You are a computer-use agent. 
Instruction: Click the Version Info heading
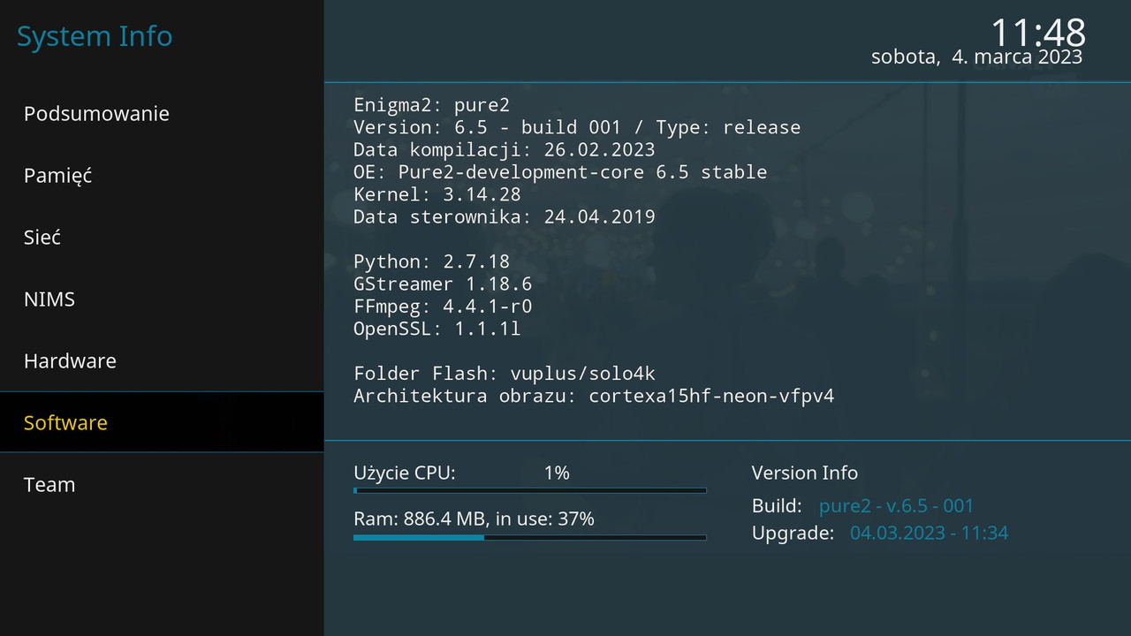pos(805,473)
